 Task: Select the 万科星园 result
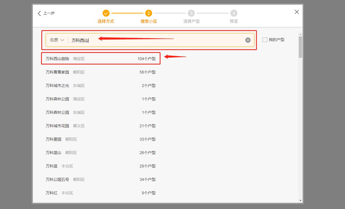[101, 139]
